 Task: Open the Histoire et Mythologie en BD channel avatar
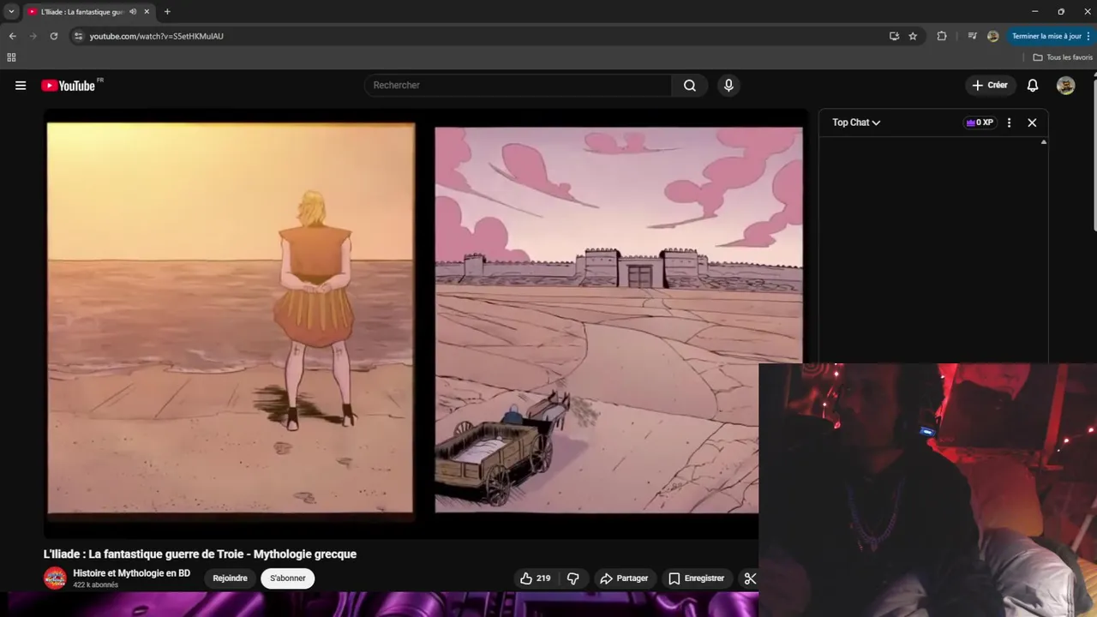click(x=55, y=578)
